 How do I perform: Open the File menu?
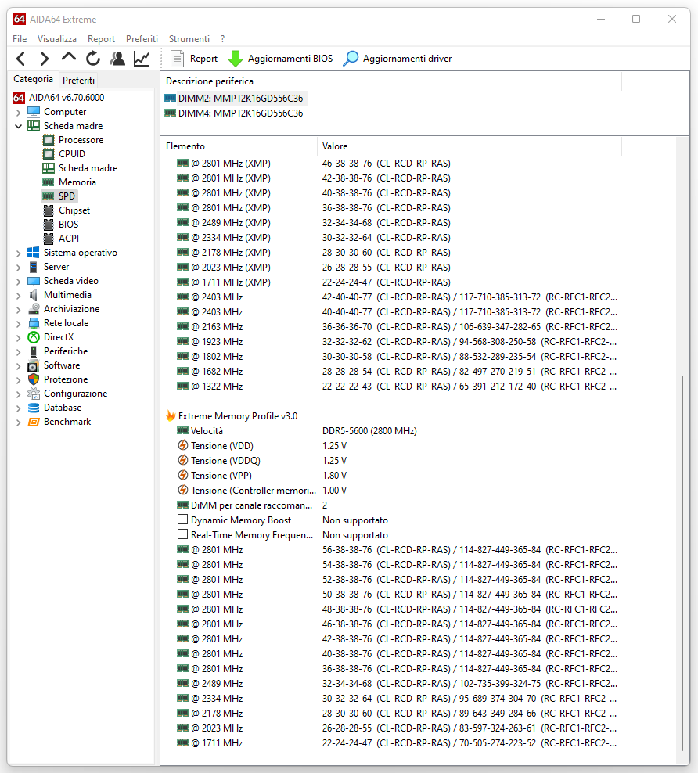[20, 39]
